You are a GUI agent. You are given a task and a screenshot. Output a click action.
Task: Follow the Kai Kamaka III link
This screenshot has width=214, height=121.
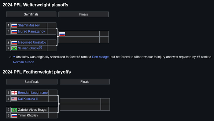click(x=28, y=99)
